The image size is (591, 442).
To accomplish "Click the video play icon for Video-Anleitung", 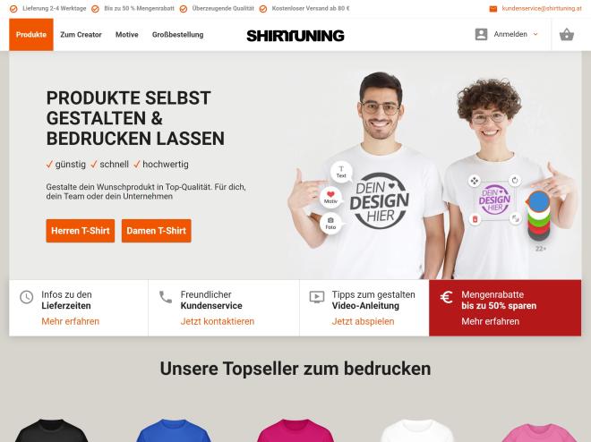I will 317,297.
